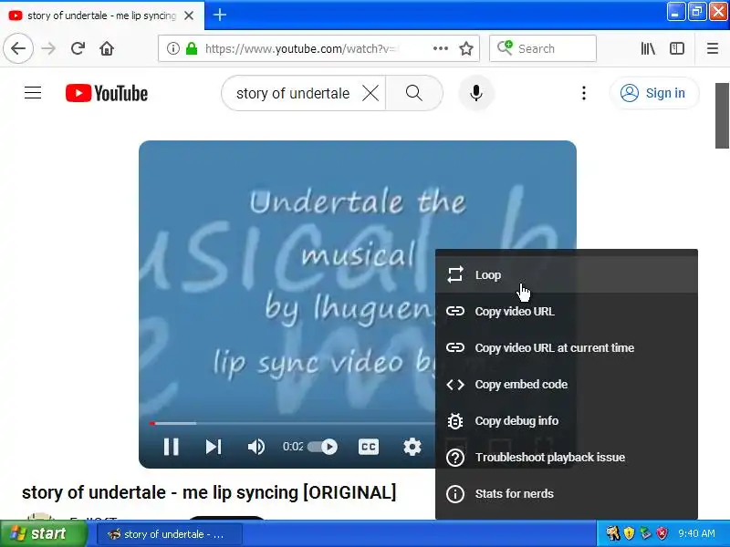
Task: Seek on the video progress bar
Action: pyautogui.click(x=293, y=423)
